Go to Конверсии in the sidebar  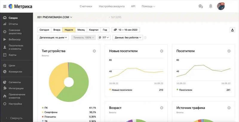(16, 72)
